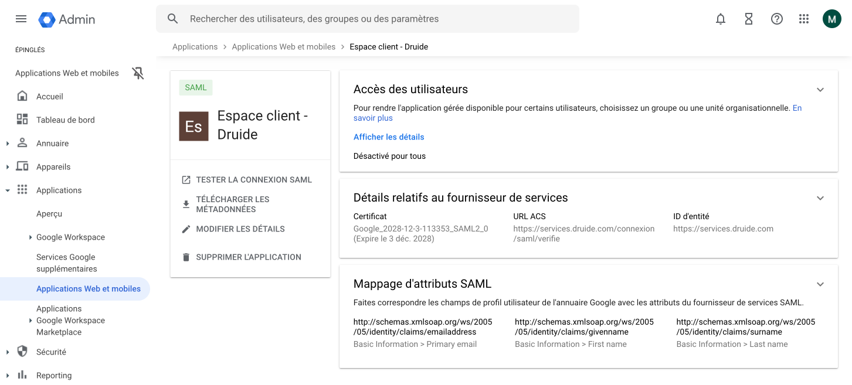Open Tableau de bord in sidebar
The image size is (852, 385).
pos(65,120)
